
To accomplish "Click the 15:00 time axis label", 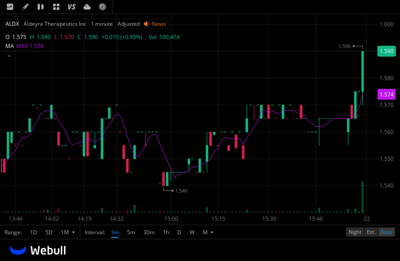I will coord(171,219).
